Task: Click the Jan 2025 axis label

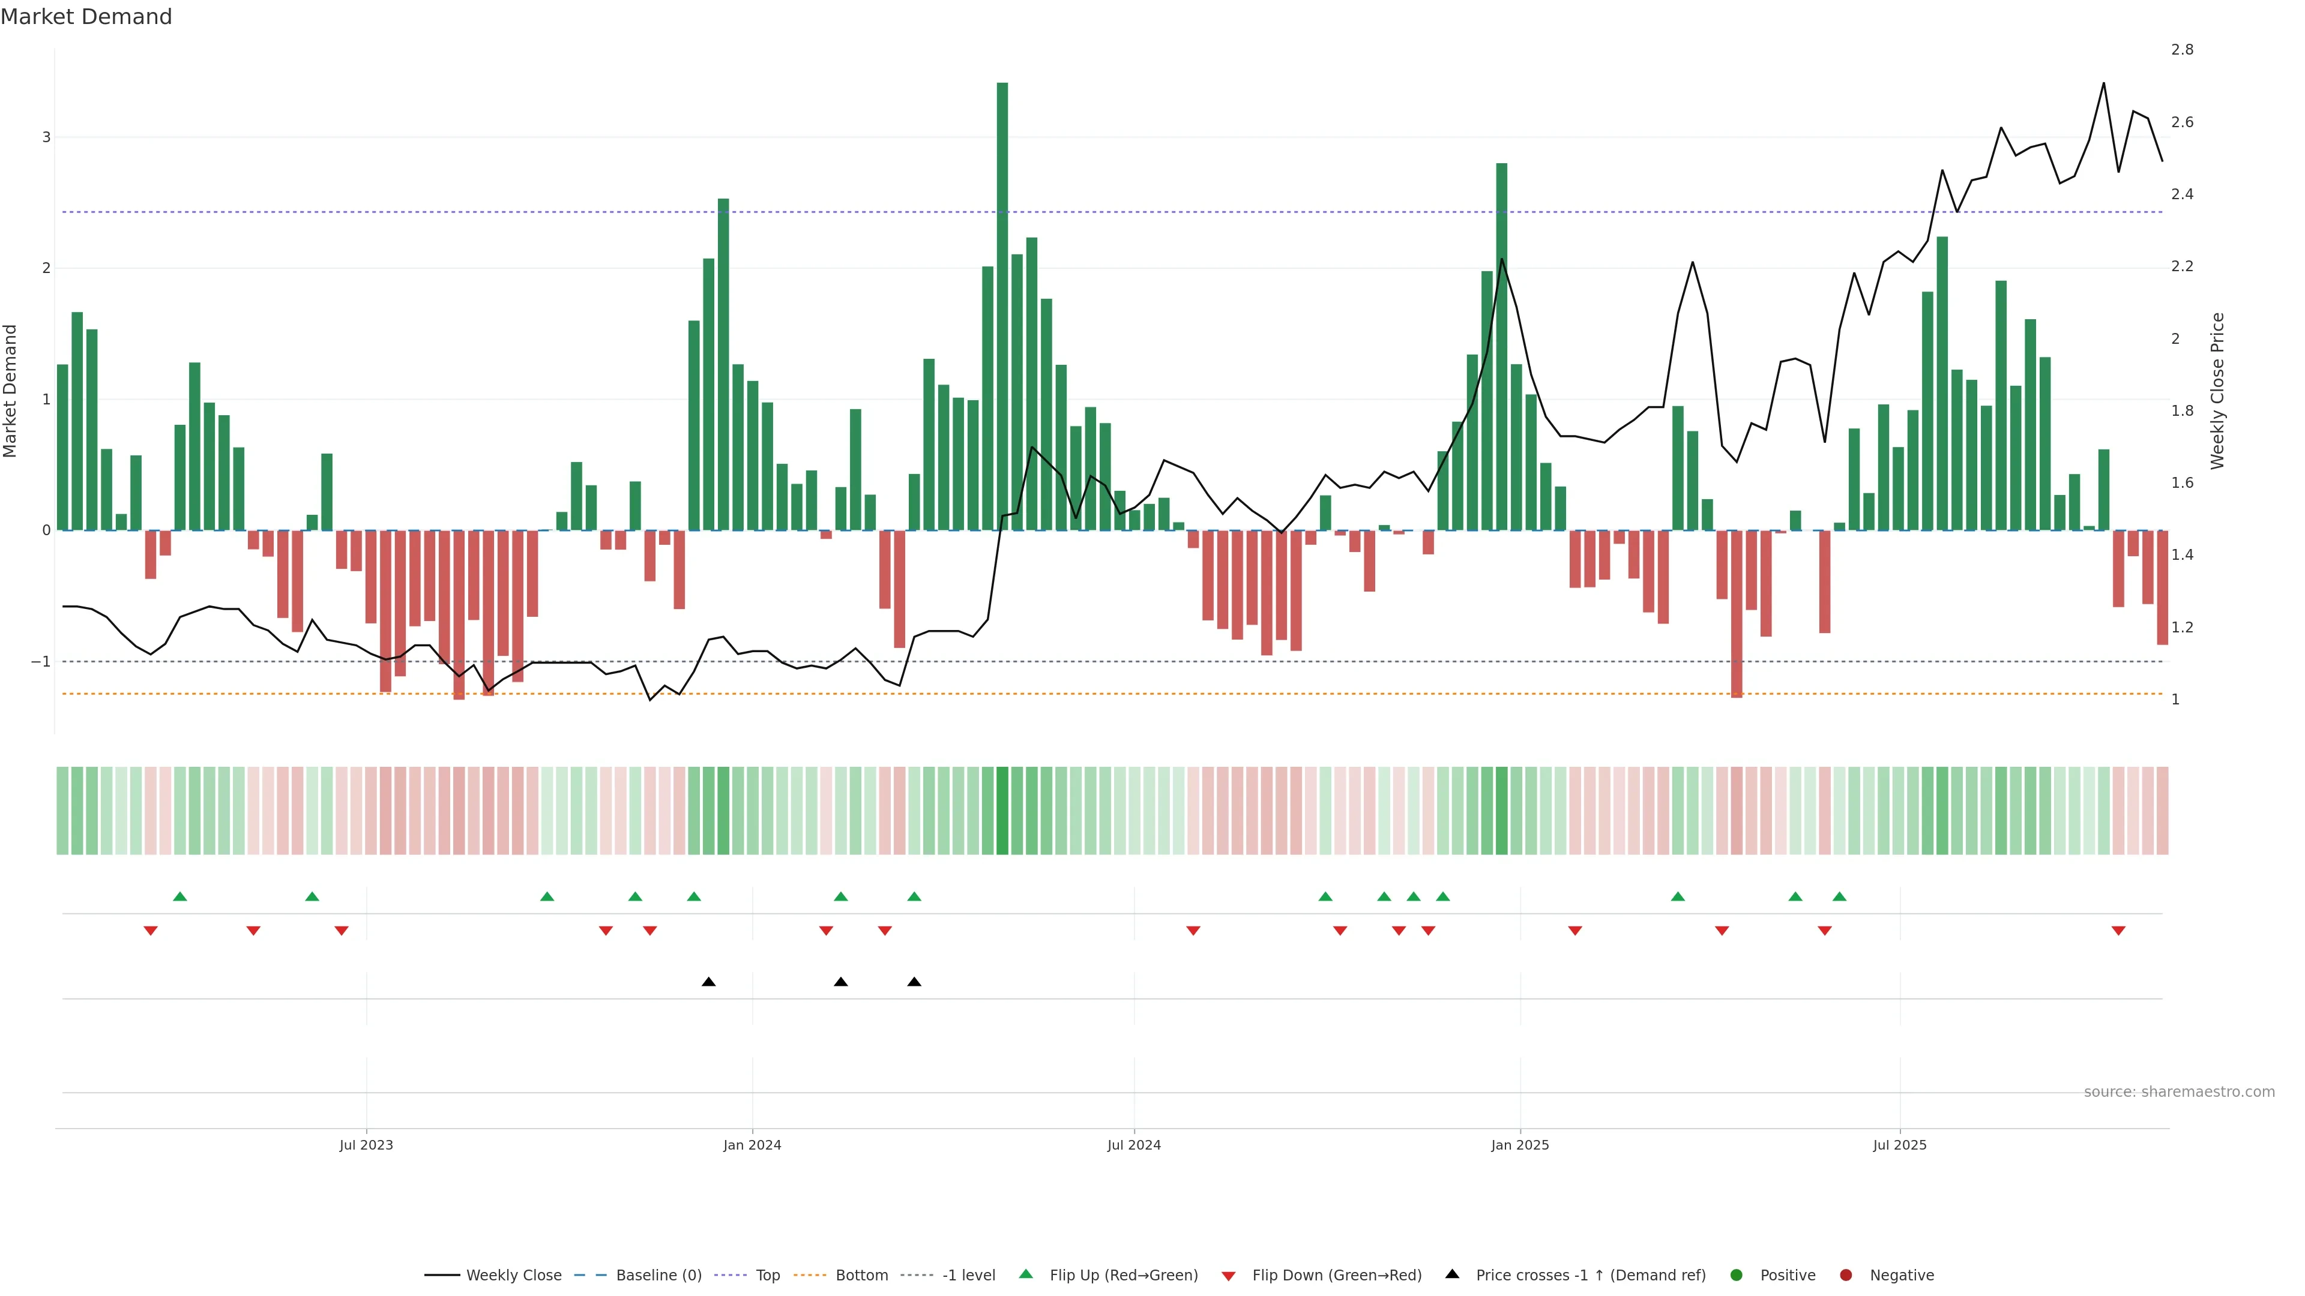Action: pyautogui.click(x=1519, y=1145)
